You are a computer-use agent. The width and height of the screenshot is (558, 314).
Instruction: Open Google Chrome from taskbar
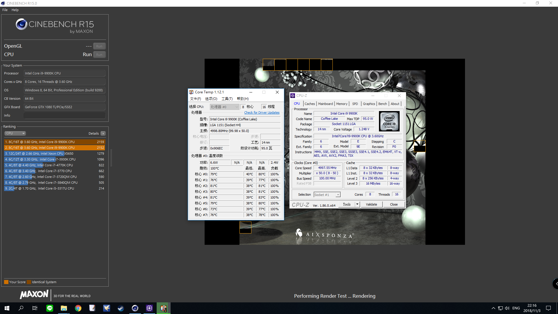tap(78, 308)
